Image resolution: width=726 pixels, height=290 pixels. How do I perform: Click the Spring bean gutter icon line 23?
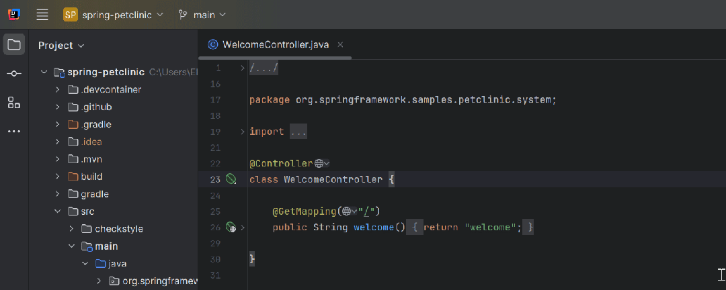[231, 179]
